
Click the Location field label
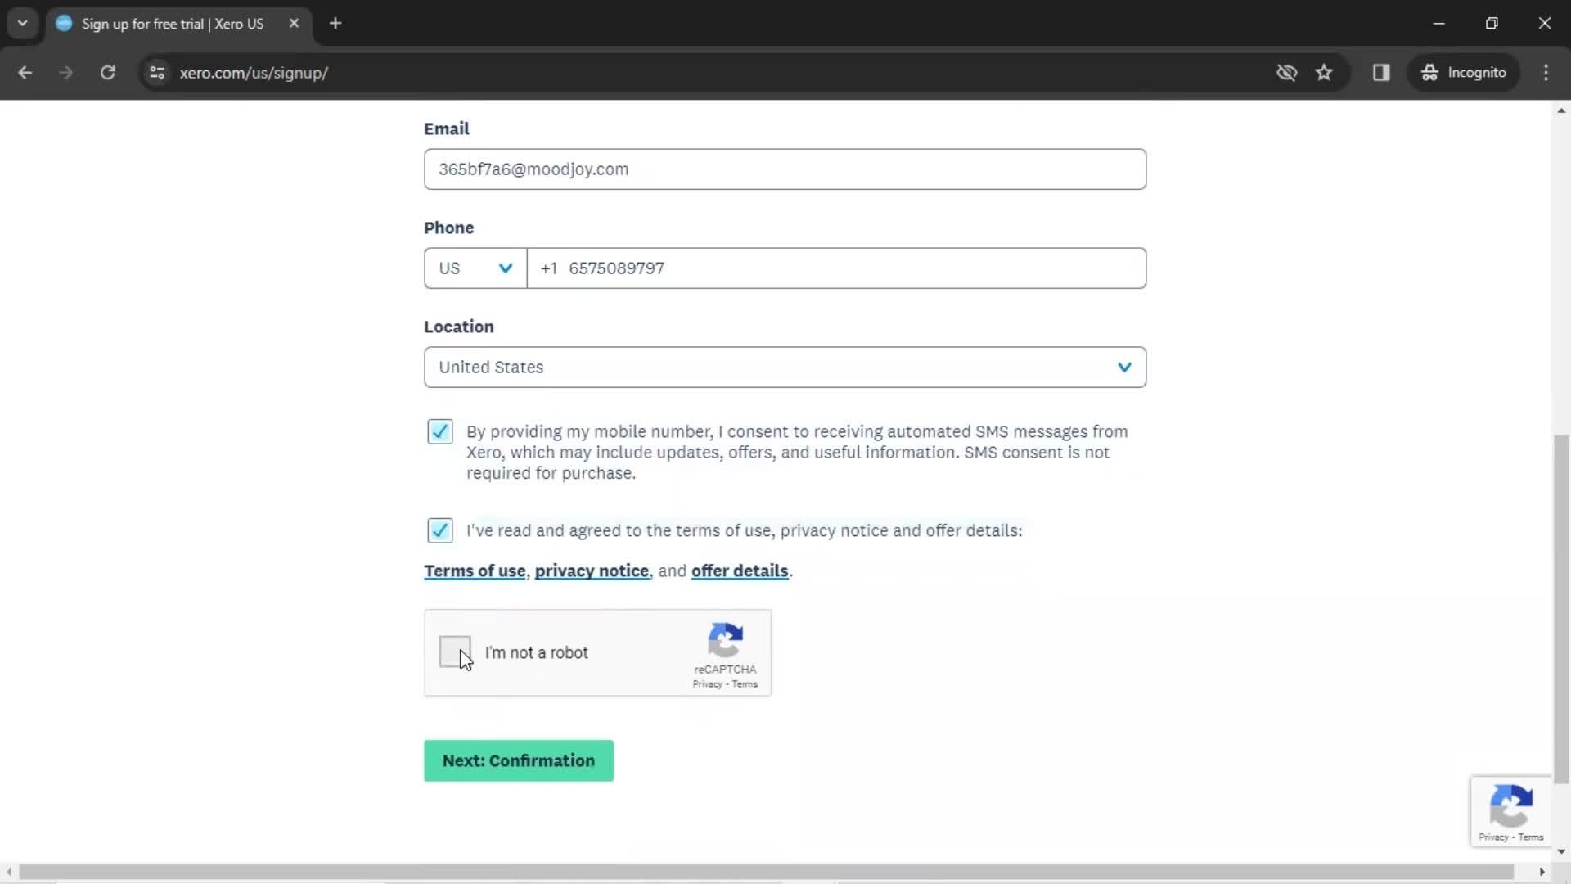tap(459, 327)
